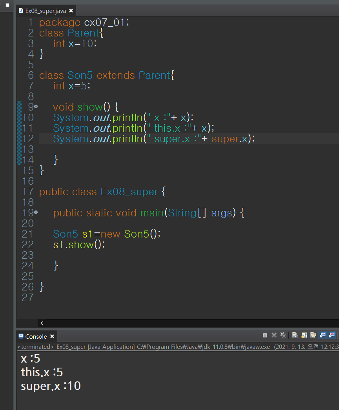
Task: Click 'super.x :10' console output line
Action: pos(51,386)
